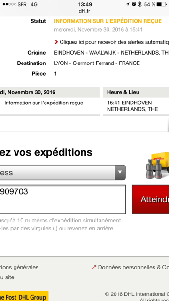Tap the battery indicator icon
Screen dimensions: 169x301
pos(161,4)
